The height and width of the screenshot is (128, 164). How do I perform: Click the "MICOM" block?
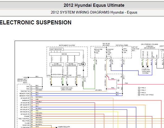tap(65, 54)
